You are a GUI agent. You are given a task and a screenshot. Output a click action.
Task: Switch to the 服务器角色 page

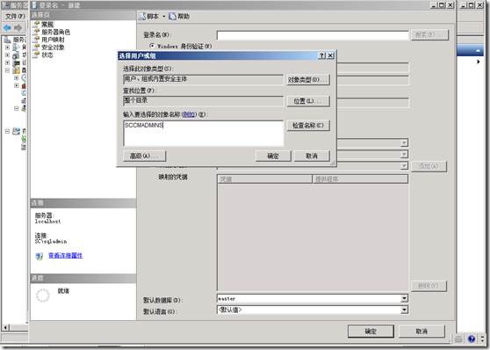pos(56,32)
